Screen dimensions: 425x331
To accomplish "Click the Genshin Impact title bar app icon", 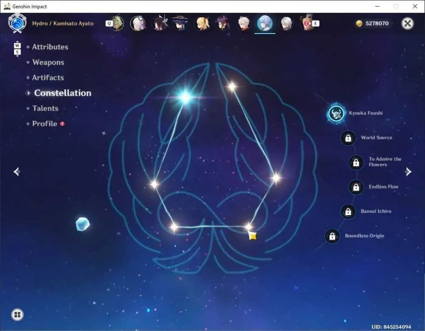I will (x=7, y=6).
